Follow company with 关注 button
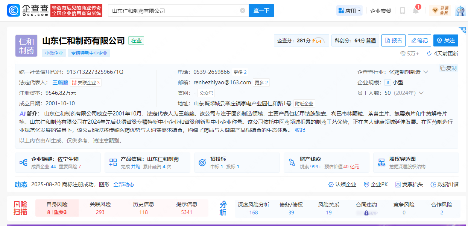 [445, 40]
